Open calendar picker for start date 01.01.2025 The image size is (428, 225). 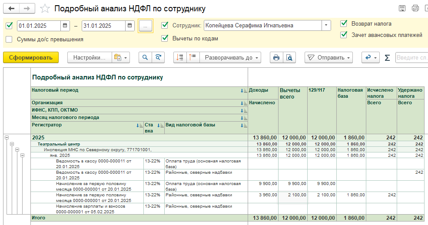[65, 26]
